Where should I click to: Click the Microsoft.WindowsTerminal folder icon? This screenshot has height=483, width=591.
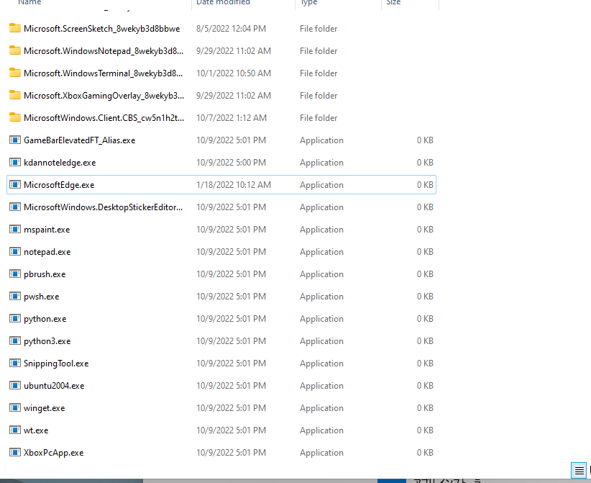click(x=15, y=73)
